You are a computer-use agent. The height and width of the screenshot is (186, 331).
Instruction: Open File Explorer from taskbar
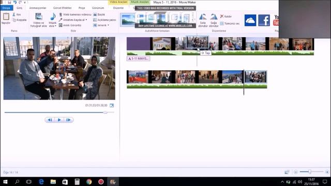[x=53, y=181]
